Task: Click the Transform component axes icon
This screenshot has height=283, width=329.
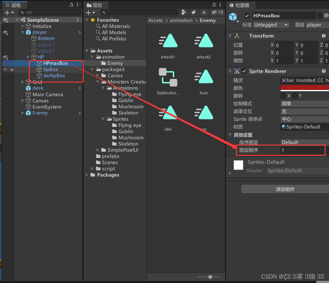Action: point(237,36)
